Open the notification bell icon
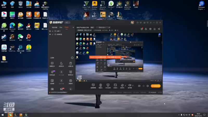208x117 pixels. (154, 29)
